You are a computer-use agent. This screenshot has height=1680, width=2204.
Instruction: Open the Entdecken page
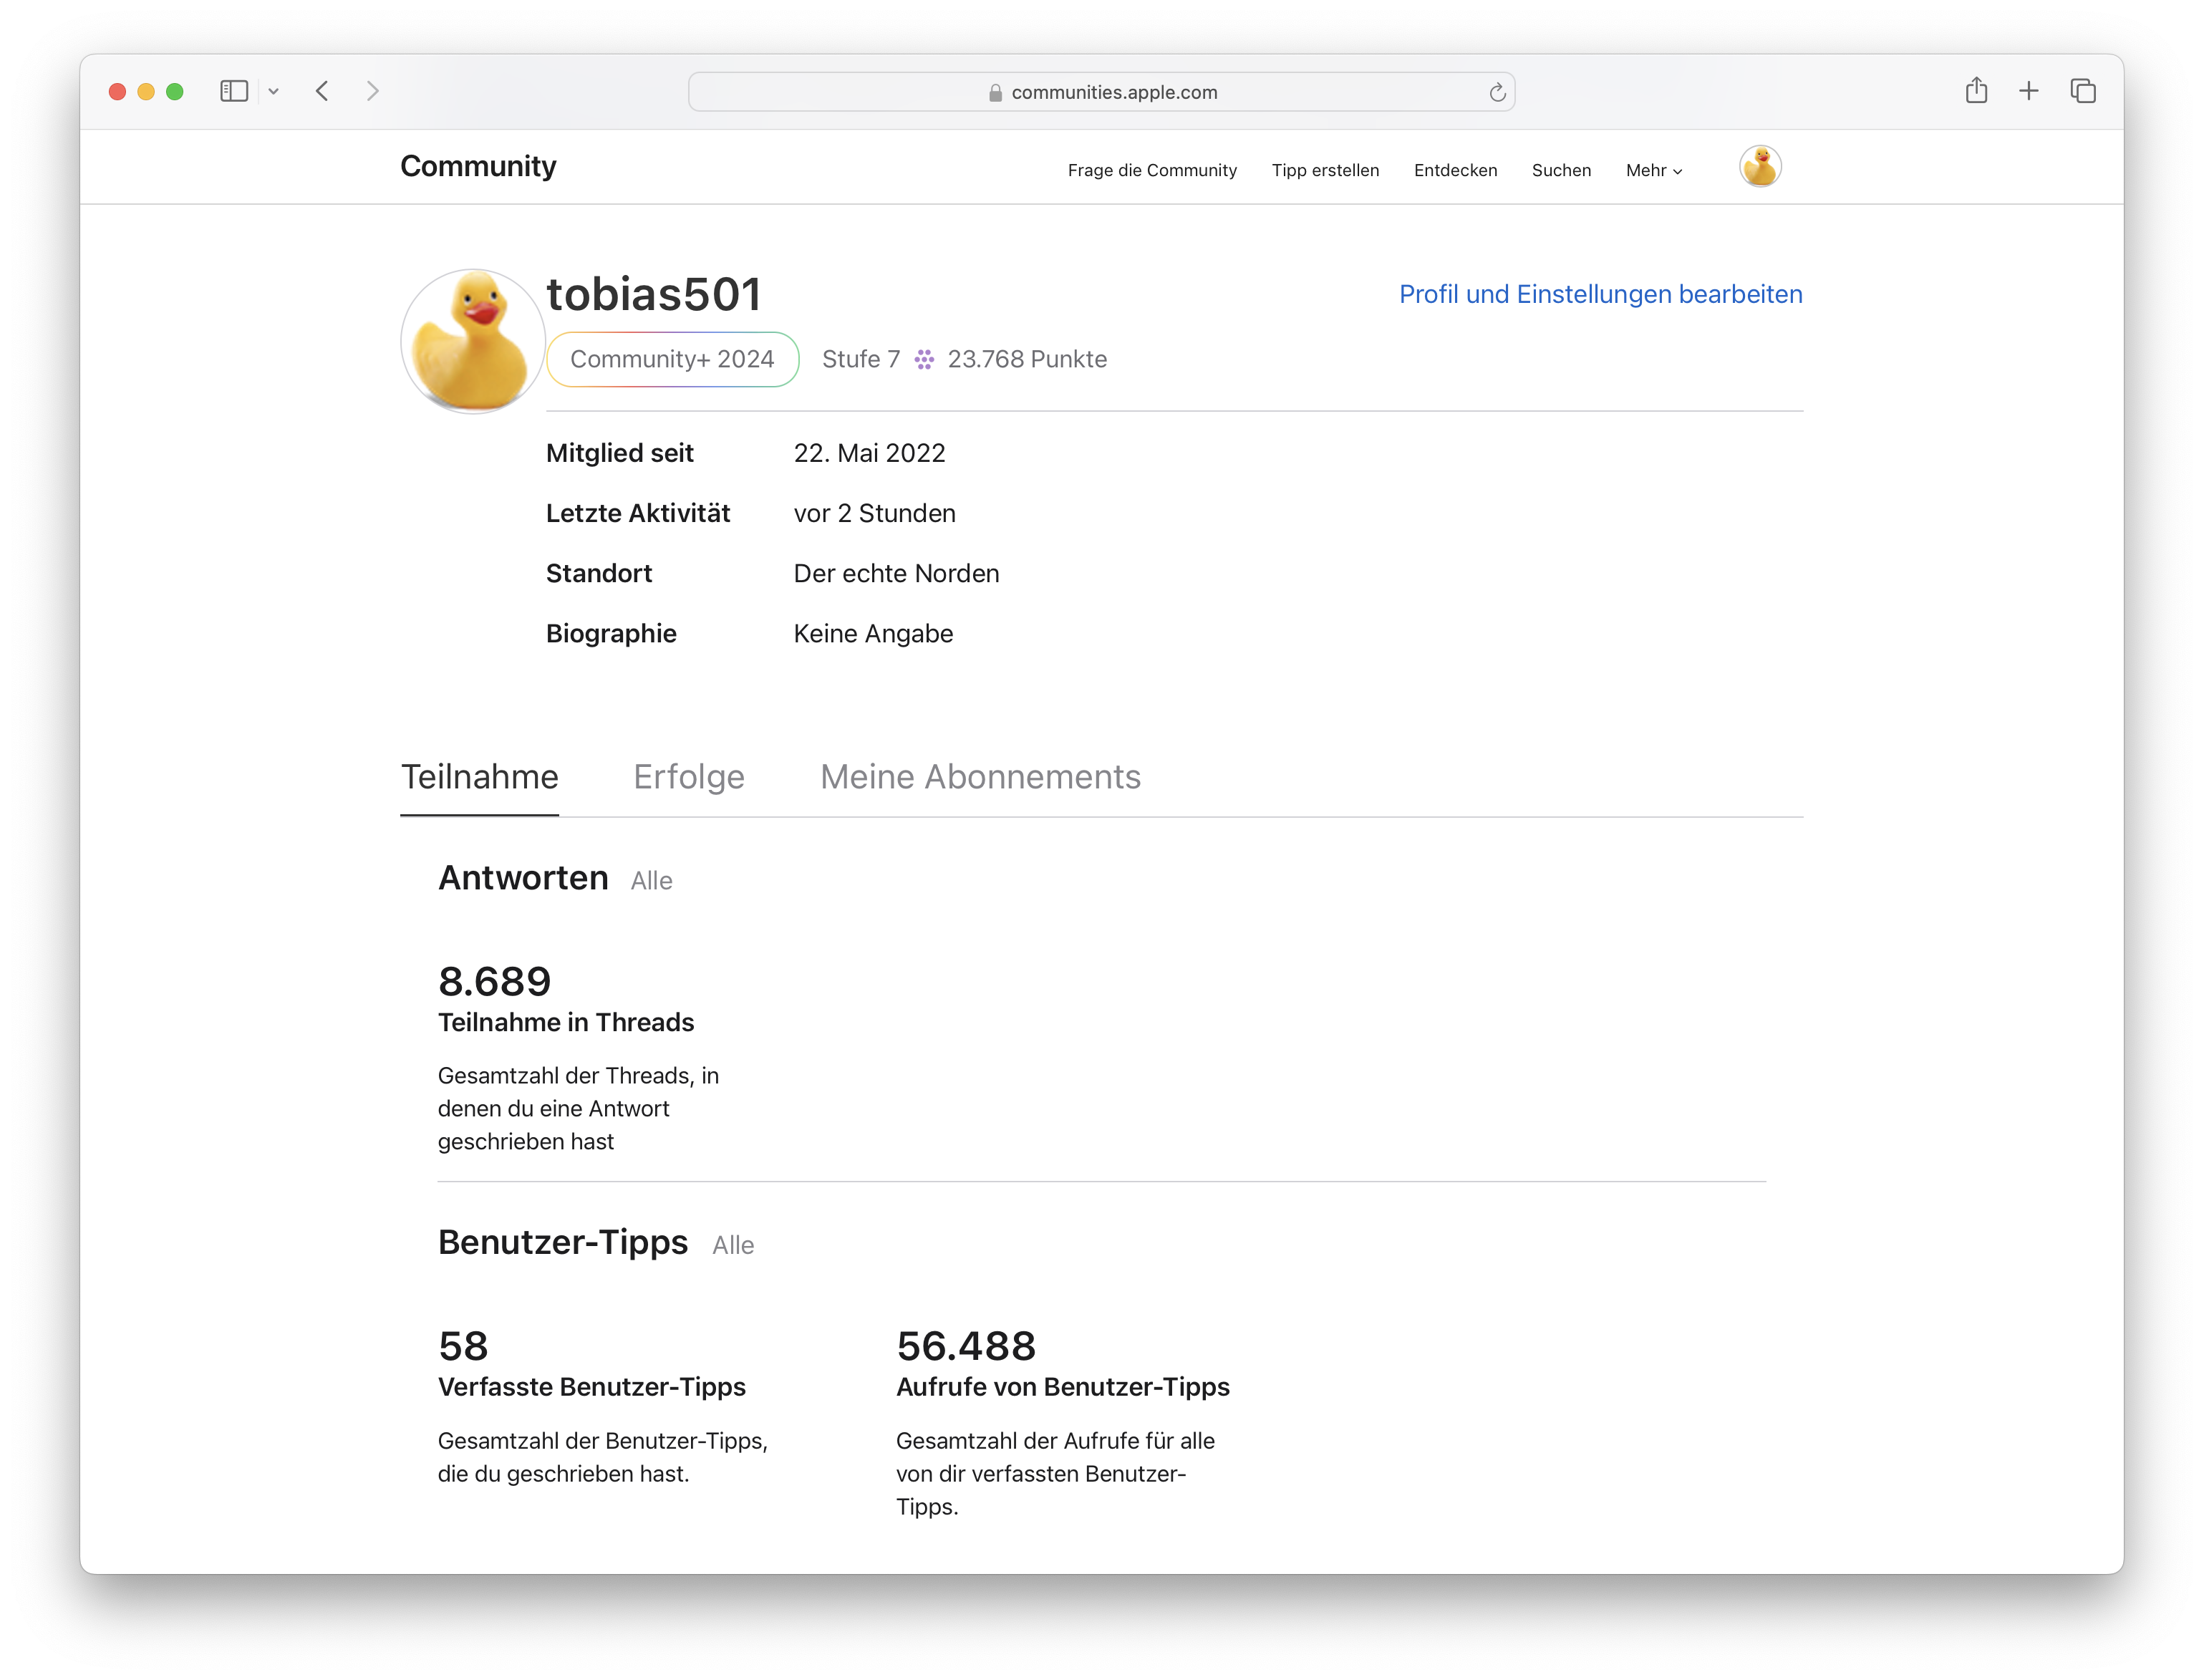[x=1455, y=170]
